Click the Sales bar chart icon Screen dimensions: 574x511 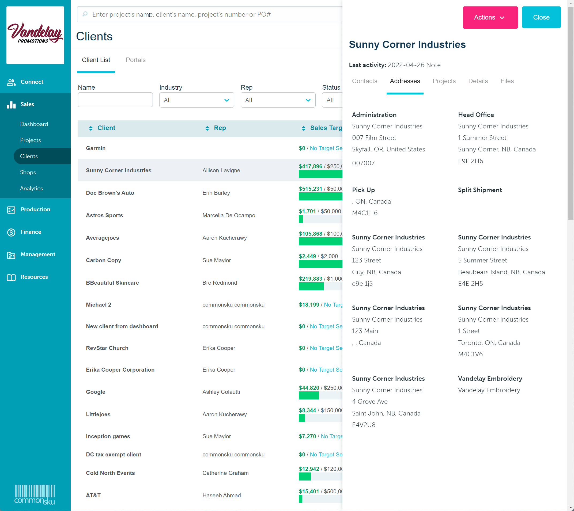point(11,104)
